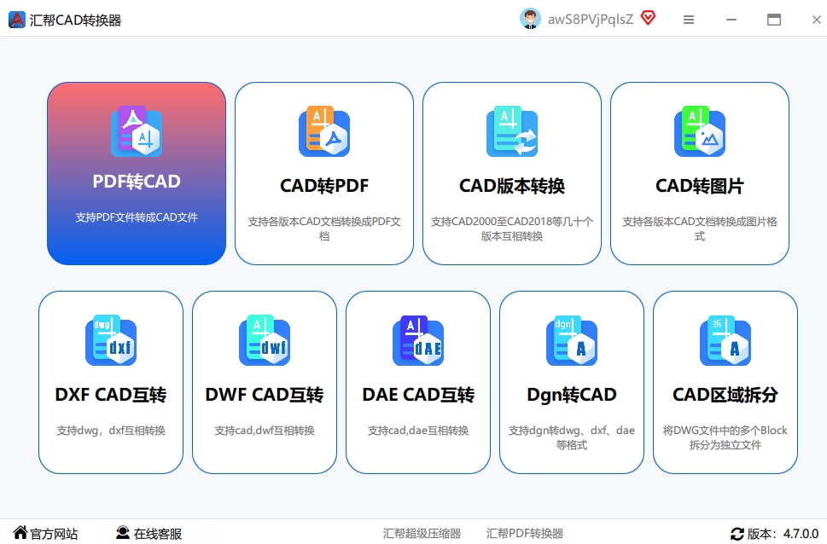The image size is (827, 544).
Task: Click the DXF CAD互转 title text
Action: coord(111,394)
